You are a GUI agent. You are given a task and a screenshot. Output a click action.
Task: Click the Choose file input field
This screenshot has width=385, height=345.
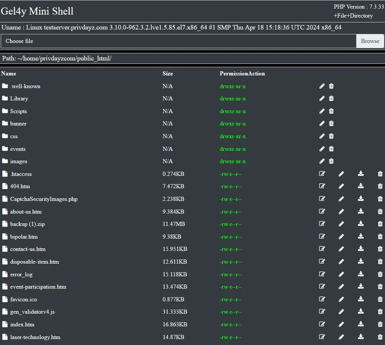pyautogui.click(x=179, y=41)
